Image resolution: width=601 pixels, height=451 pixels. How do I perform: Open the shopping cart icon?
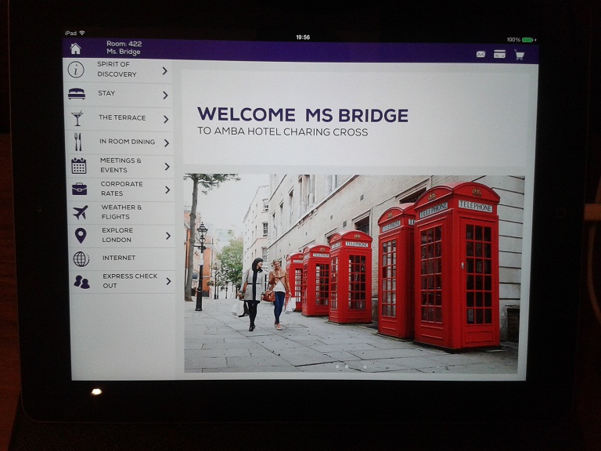[x=520, y=56]
